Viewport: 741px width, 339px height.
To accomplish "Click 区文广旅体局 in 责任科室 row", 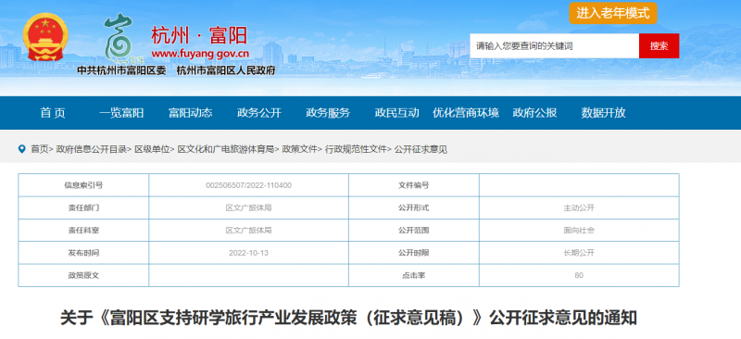I will 248,231.
